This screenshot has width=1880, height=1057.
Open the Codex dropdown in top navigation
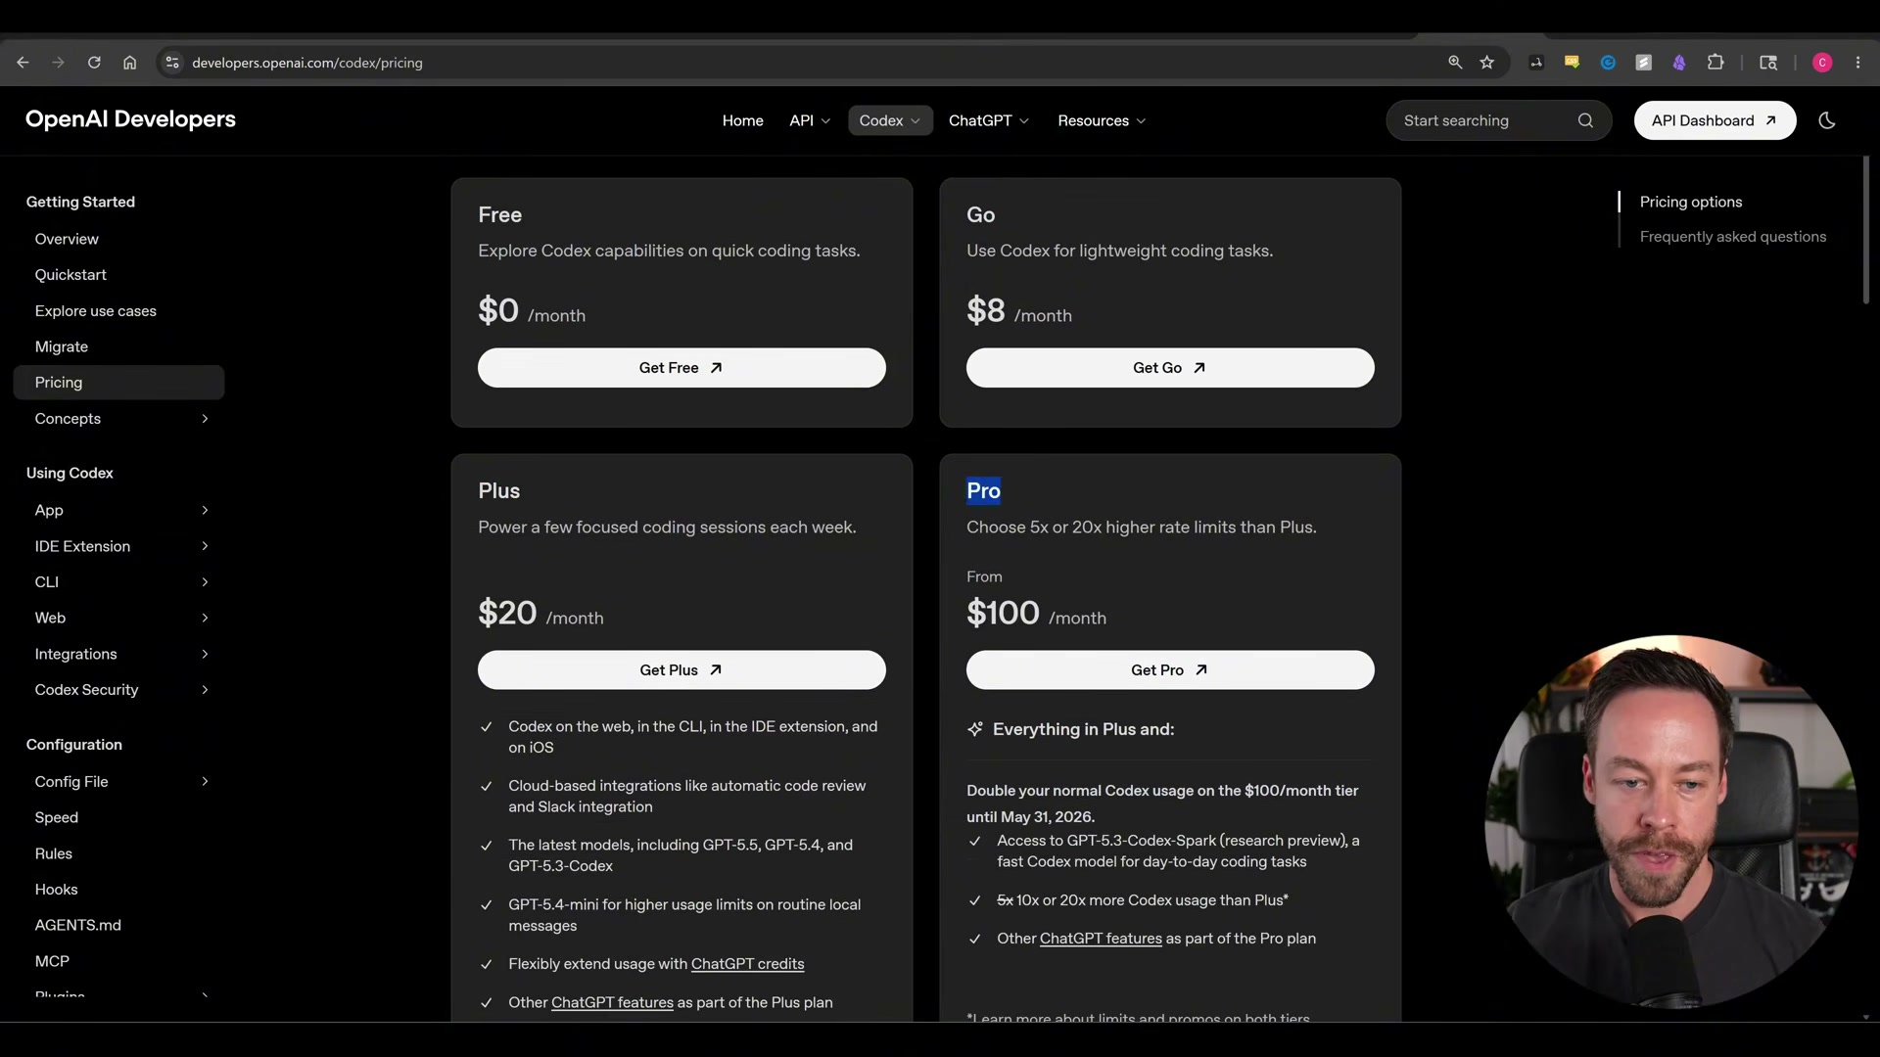890,120
